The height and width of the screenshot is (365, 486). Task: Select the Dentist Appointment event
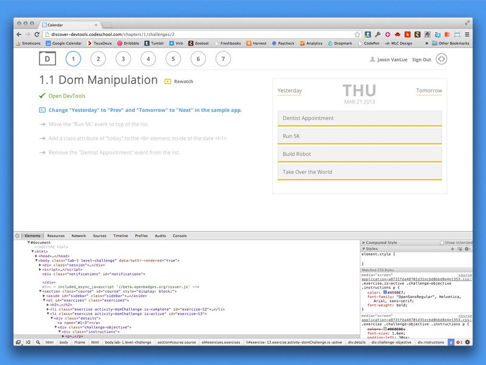click(x=360, y=119)
